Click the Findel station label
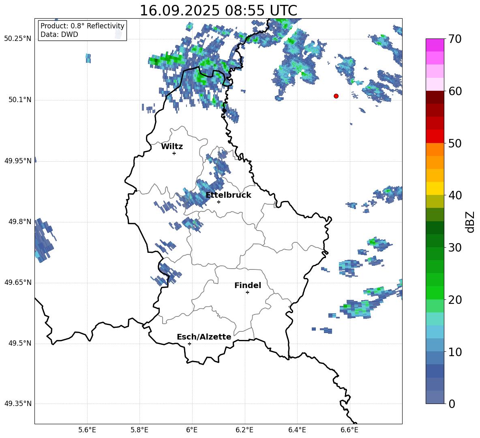The width and height of the screenshot is (480, 438). [248, 285]
